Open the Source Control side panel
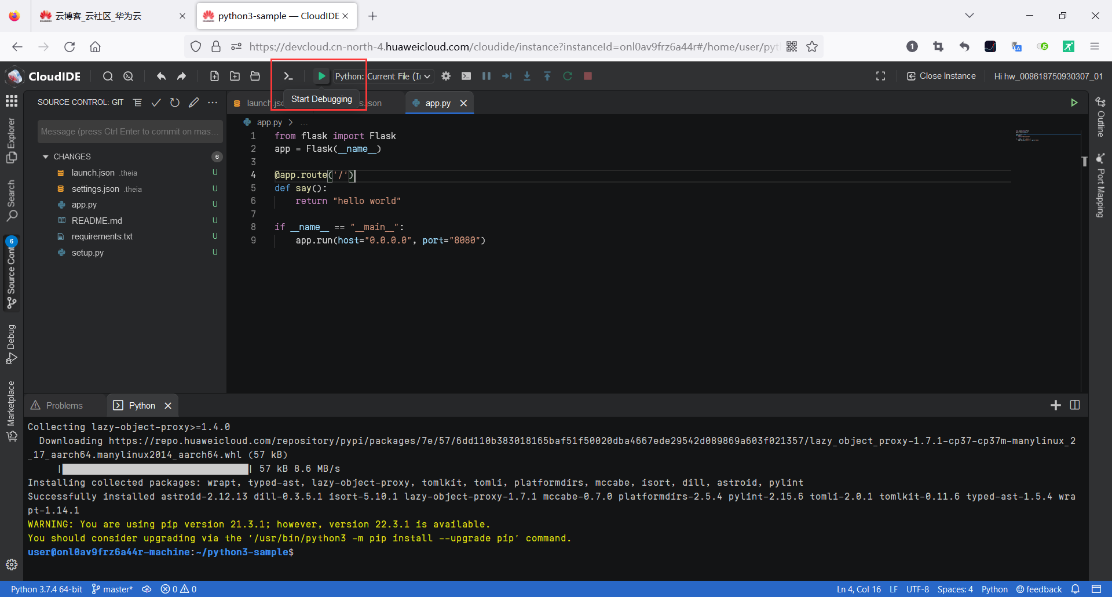The height and width of the screenshot is (597, 1112). coord(12,273)
